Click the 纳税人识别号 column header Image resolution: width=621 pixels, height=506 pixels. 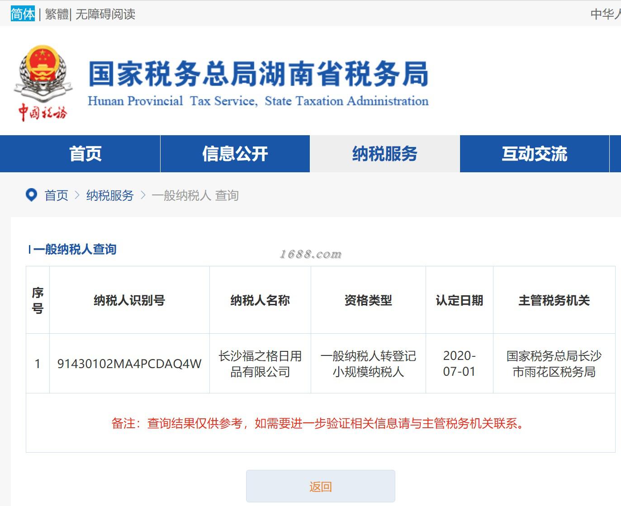pos(129,300)
